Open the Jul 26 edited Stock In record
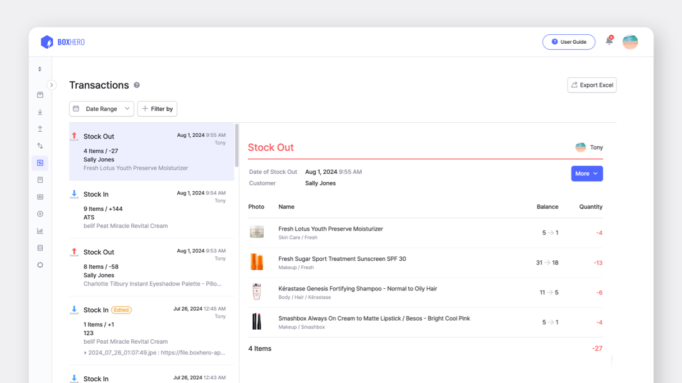This screenshot has height=383, width=682. click(x=151, y=324)
